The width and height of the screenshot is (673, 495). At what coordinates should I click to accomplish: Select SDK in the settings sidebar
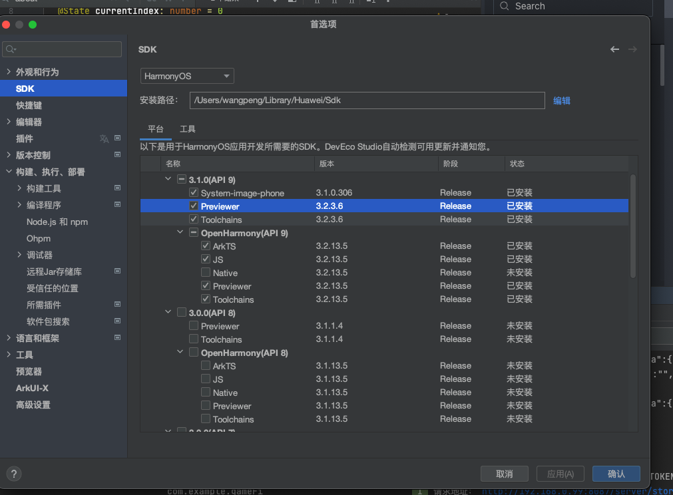click(x=63, y=88)
